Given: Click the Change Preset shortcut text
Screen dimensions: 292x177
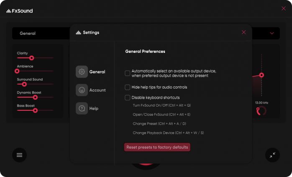Looking at the screenshot, I should coord(159,124).
